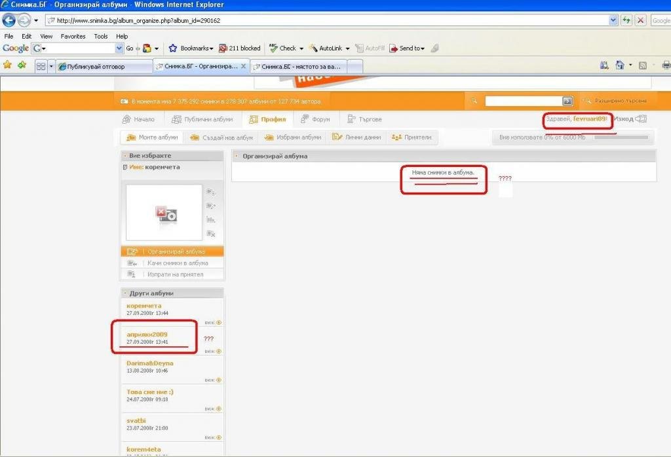Image resolution: width=671 pixels, height=457 pixels.
Task: Open Избрани албуми submenu item
Action: point(293,137)
